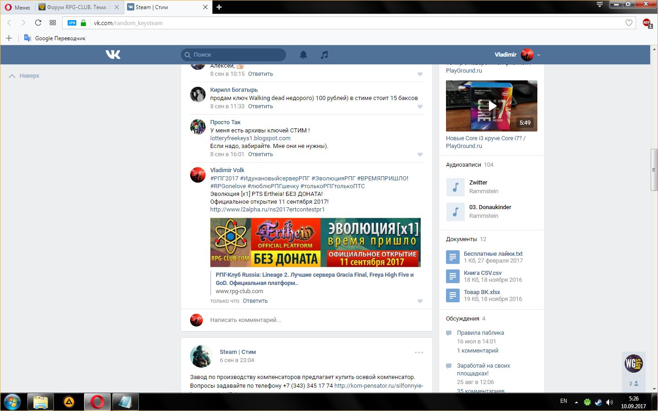Open a new tab with the plus button
658x411 pixels.
pyautogui.click(x=219, y=7)
